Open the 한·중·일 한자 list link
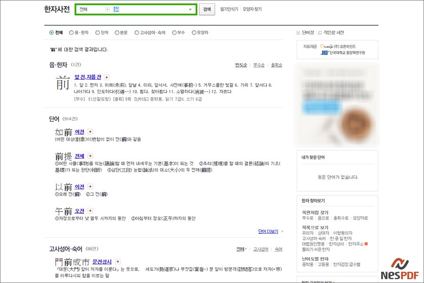 tap(341, 238)
